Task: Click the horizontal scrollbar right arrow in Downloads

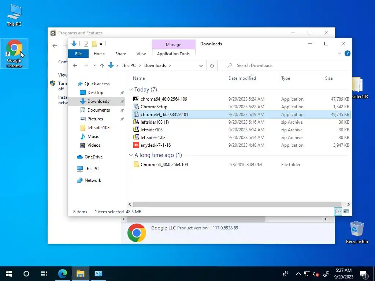Action: pos(348,204)
